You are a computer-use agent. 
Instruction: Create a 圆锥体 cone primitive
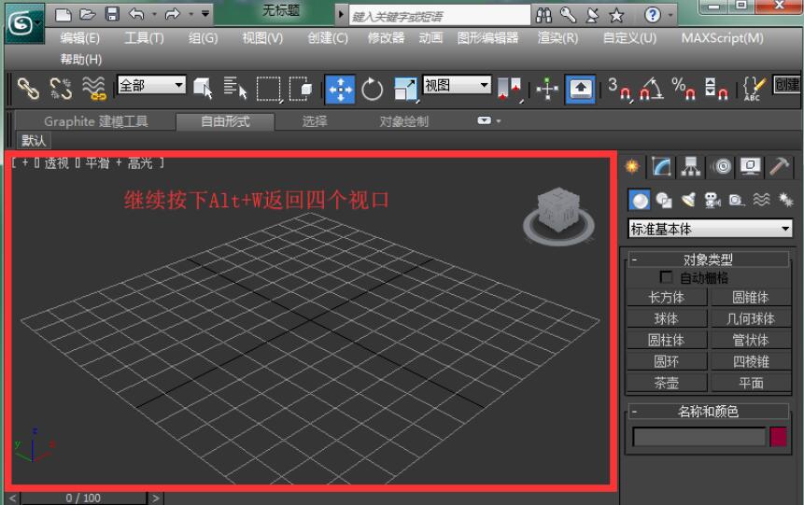point(751,298)
